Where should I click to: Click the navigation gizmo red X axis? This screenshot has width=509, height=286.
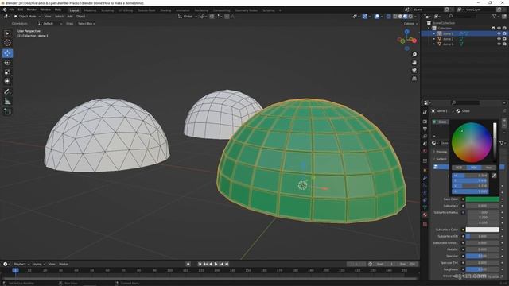pos(414,41)
